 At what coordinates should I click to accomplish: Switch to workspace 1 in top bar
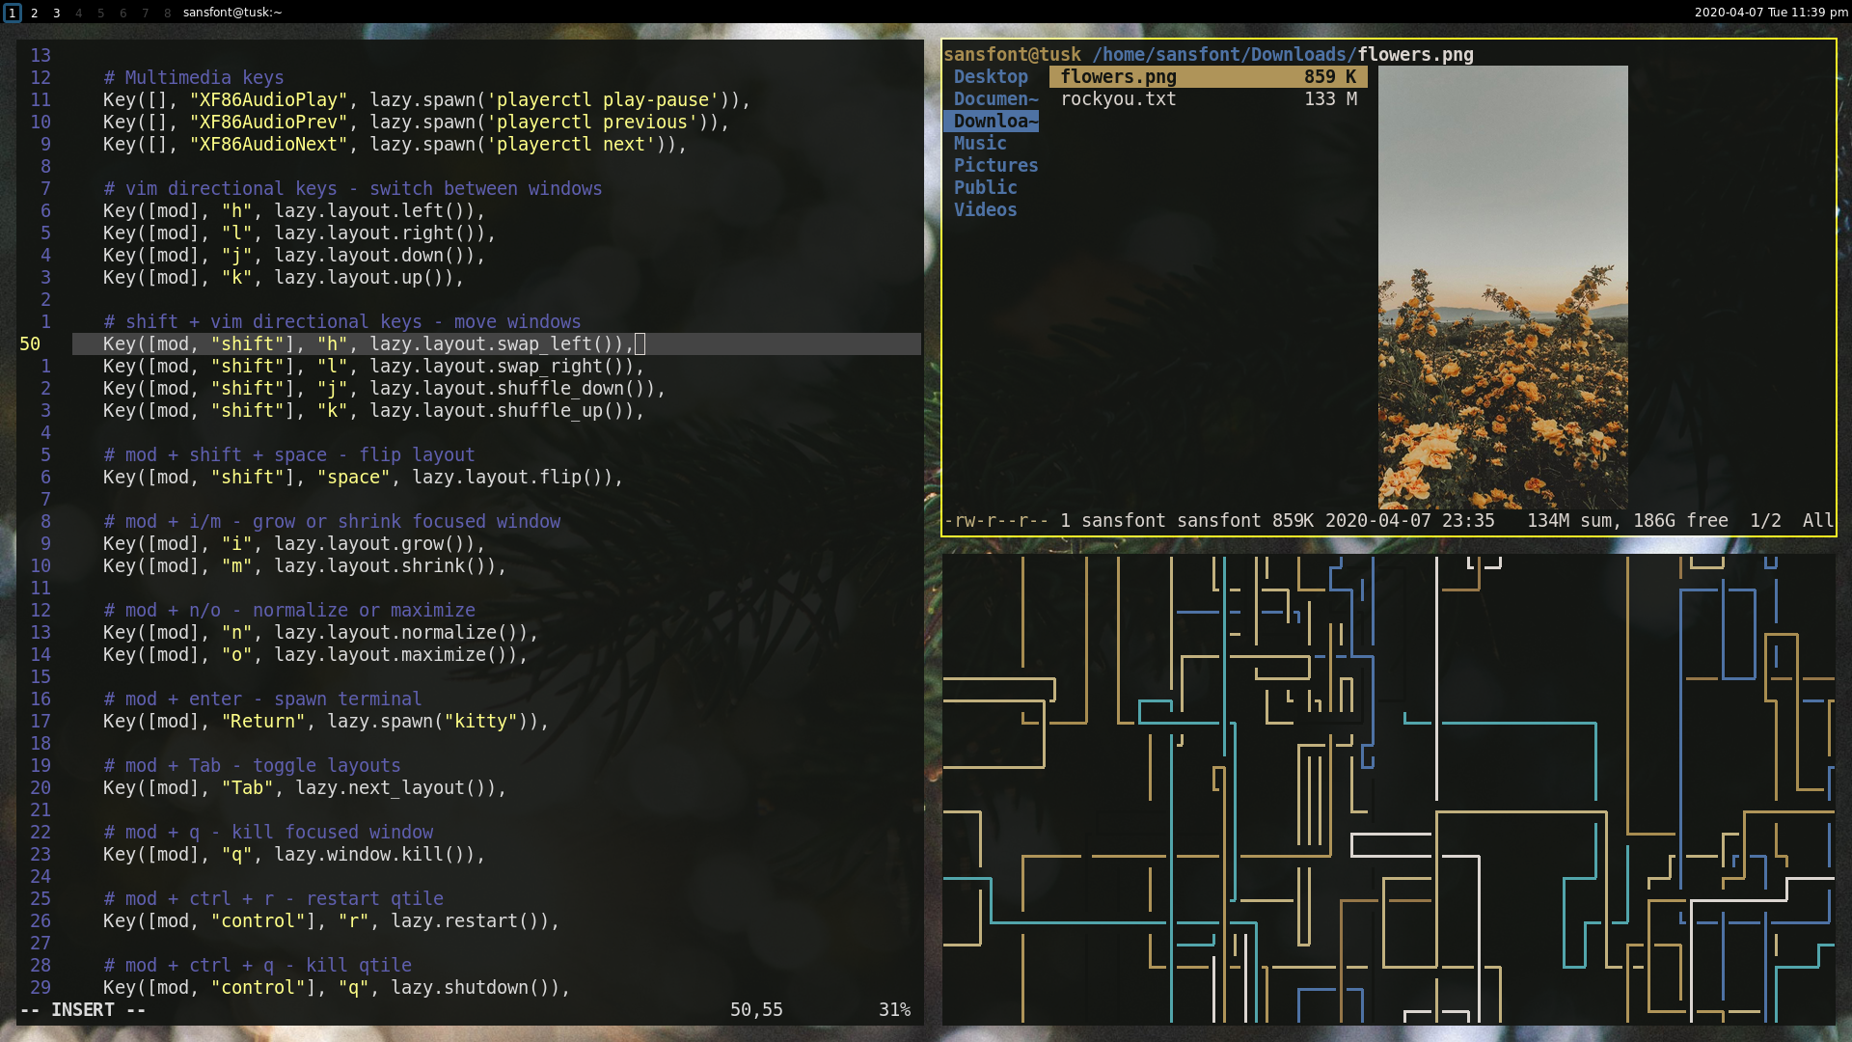13,13
